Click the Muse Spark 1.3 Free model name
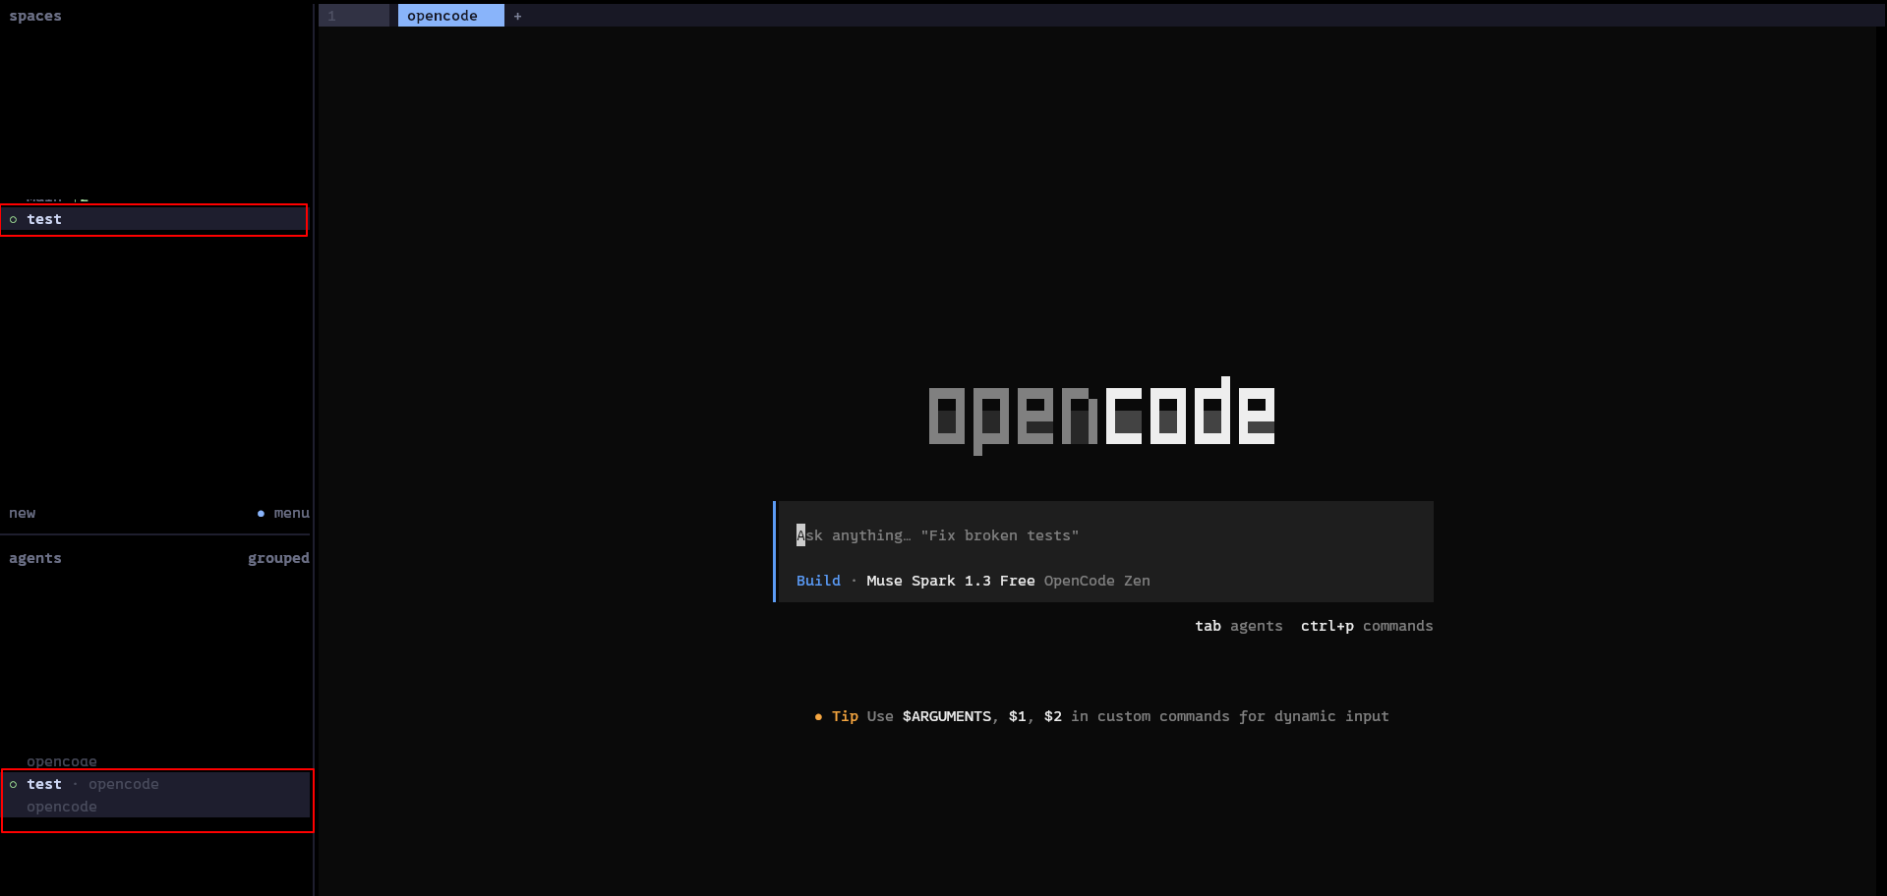Image resolution: width=1887 pixels, height=896 pixels. [950, 581]
